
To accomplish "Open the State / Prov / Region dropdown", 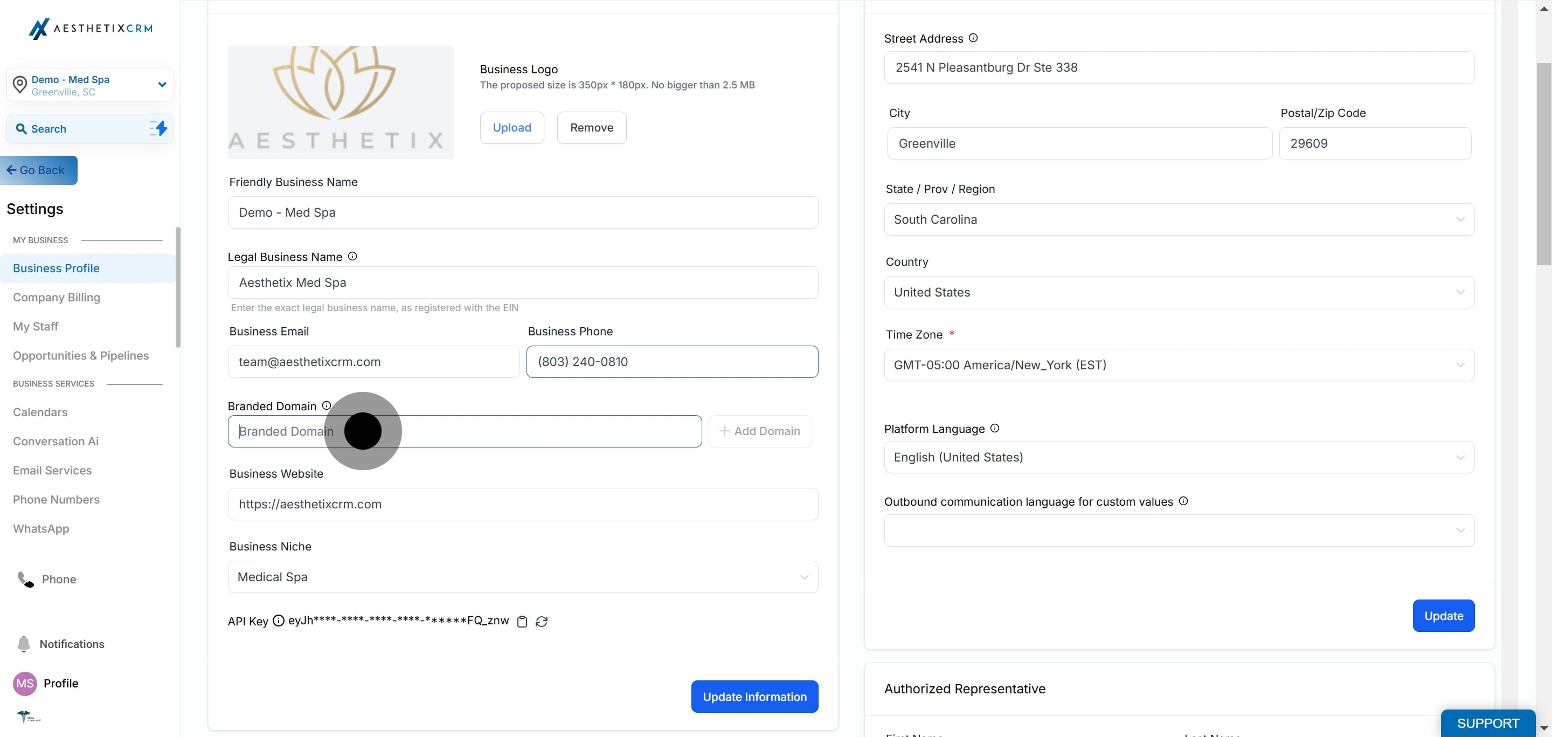I will (1179, 219).
